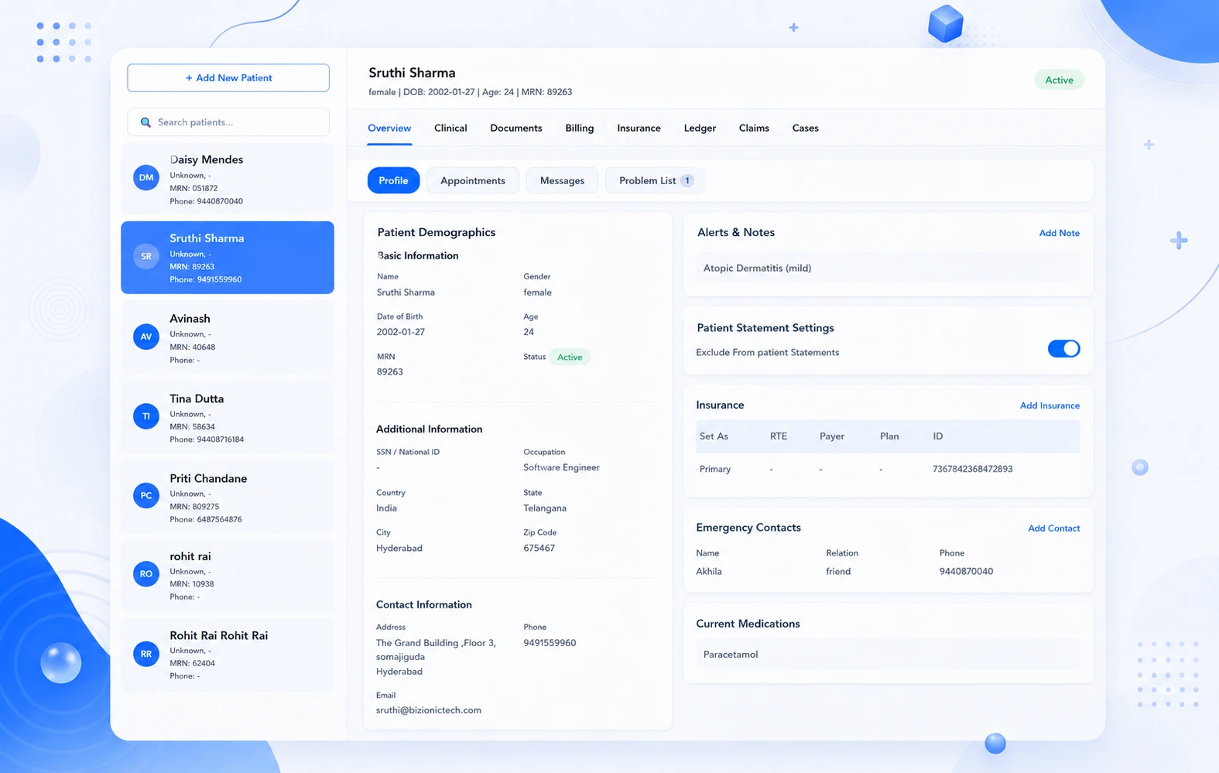
Task: Open the Insurance tab
Action: [x=639, y=128]
